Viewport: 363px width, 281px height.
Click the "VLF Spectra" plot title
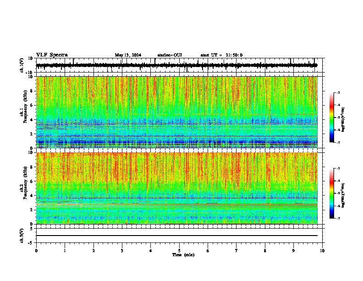click(x=52, y=55)
